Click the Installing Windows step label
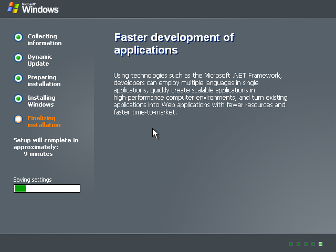 pyautogui.click(x=41, y=101)
